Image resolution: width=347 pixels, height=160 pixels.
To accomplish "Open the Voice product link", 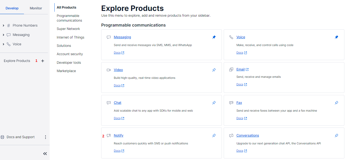I will point(241,37).
